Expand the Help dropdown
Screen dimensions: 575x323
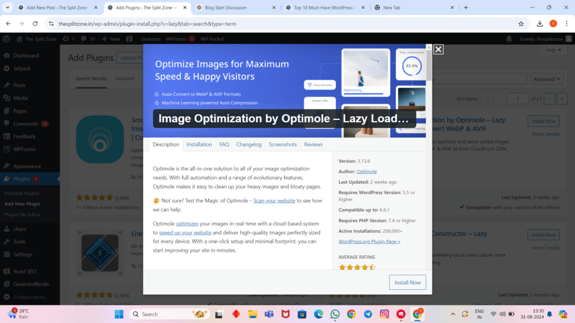pos(553,50)
